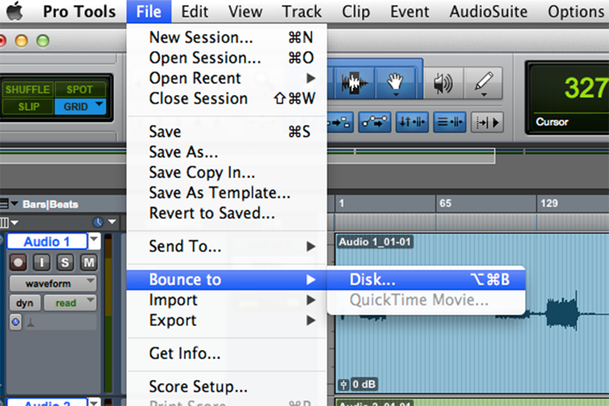Open the Apple menu
Screen dimensions: 609x406
point(15,11)
